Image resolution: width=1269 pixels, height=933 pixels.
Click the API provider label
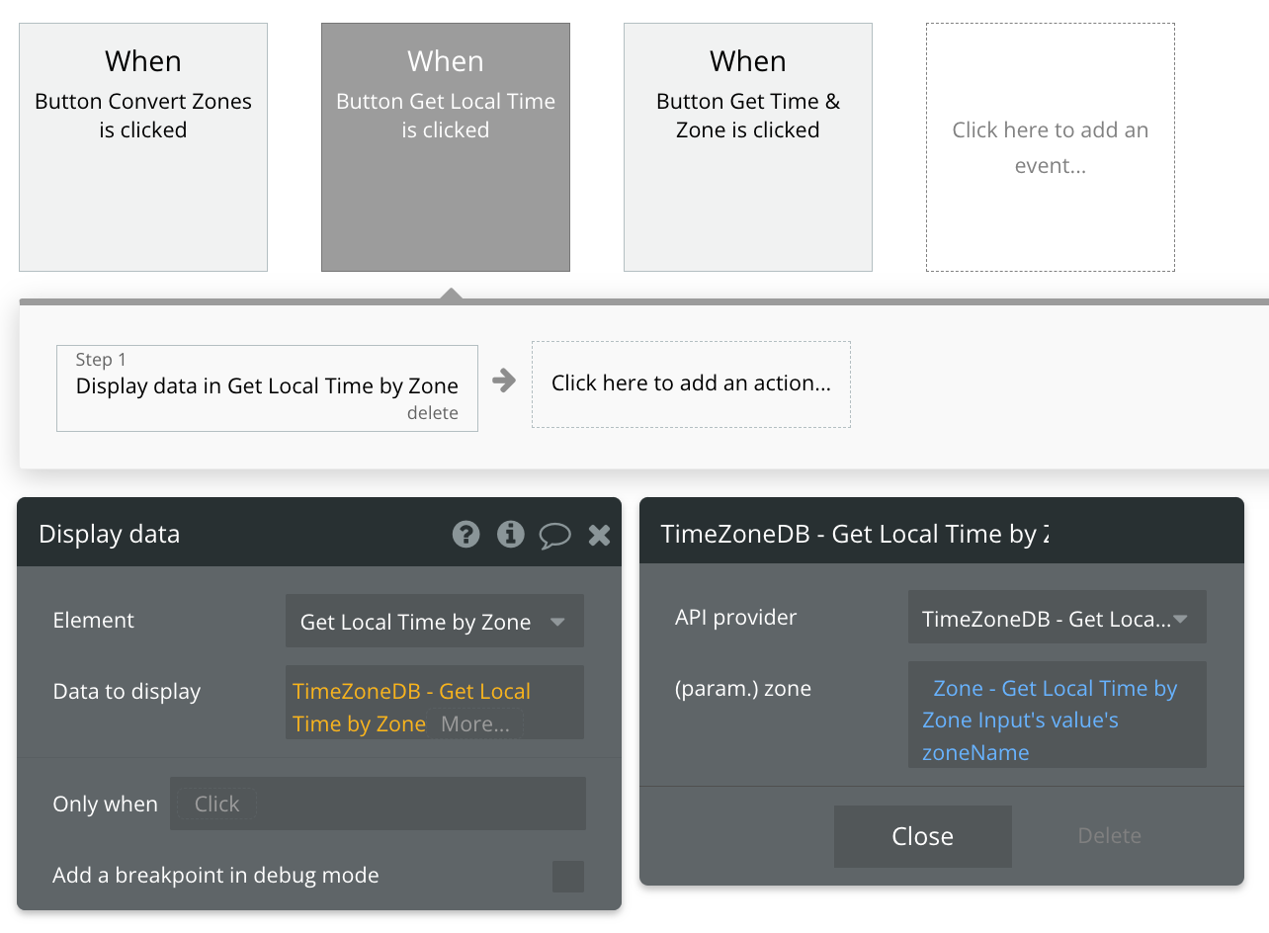tap(736, 618)
